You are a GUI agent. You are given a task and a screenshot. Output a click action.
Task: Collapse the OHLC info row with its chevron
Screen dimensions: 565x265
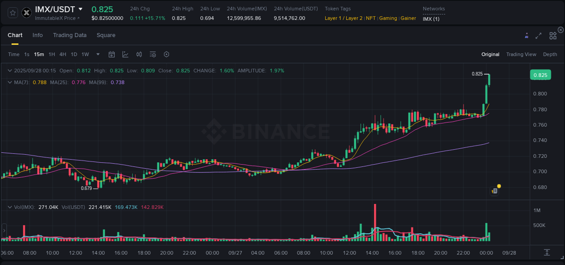pos(10,71)
